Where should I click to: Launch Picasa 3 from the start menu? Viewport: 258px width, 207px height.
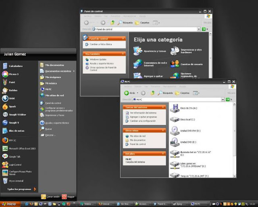[10, 74]
